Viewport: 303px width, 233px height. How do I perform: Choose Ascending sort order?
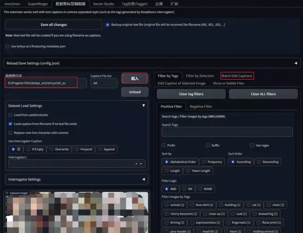click(x=241, y=162)
